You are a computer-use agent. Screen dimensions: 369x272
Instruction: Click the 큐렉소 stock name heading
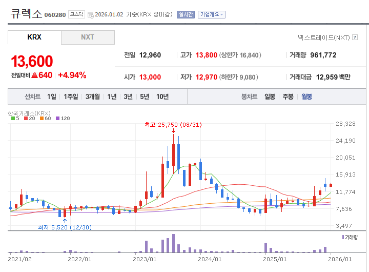[x=26, y=14]
